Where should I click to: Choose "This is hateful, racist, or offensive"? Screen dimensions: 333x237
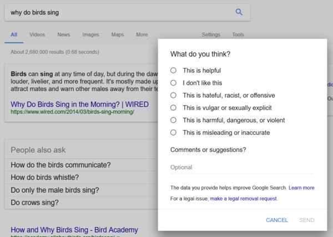click(173, 95)
